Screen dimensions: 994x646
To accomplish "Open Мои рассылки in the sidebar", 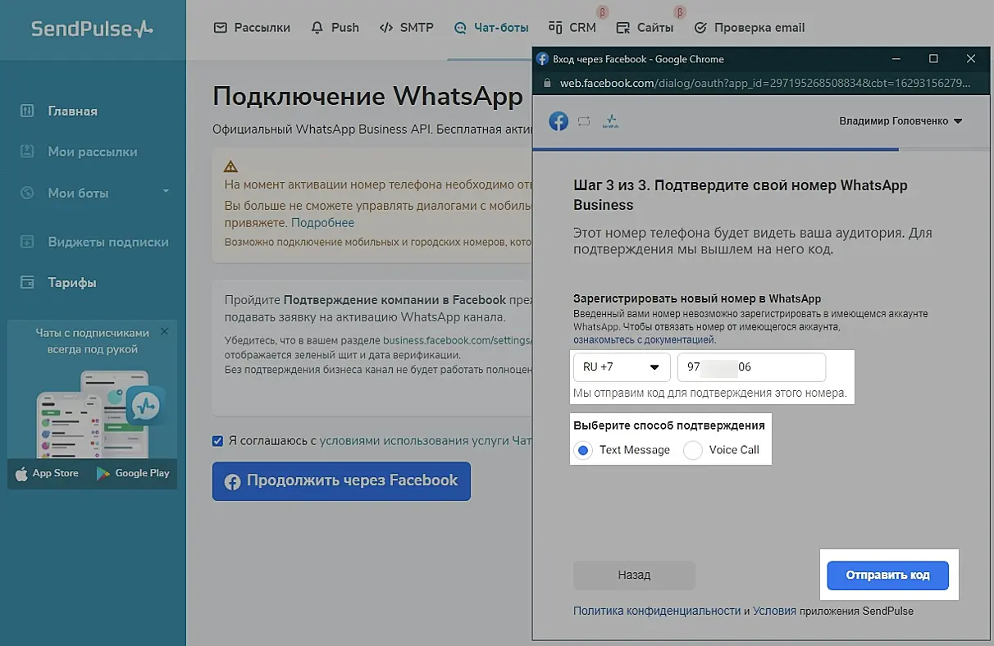I will (93, 152).
